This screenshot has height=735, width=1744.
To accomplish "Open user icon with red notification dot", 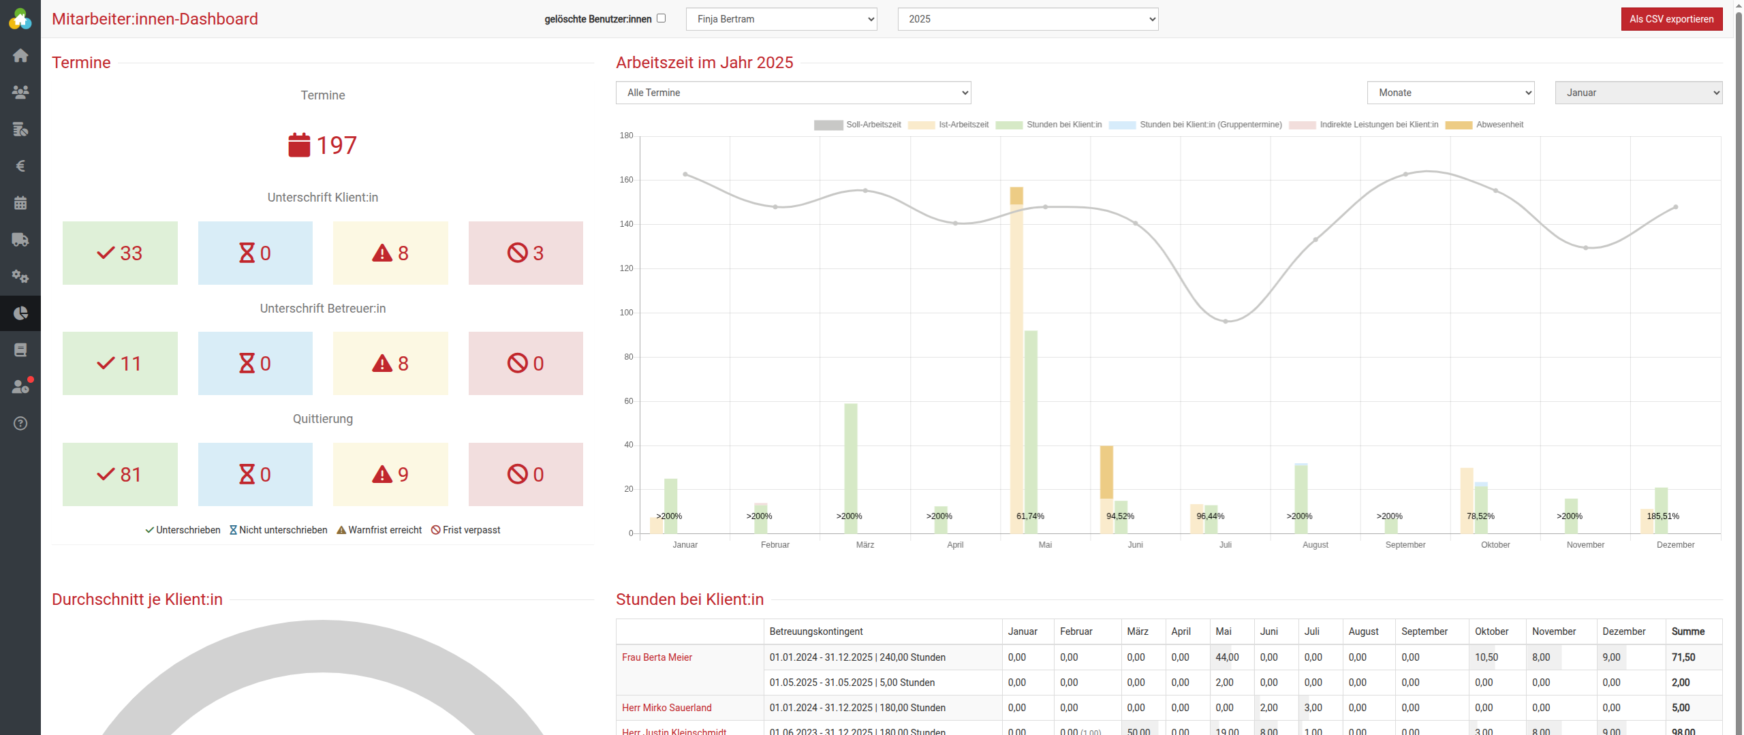I will coord(20,387).
